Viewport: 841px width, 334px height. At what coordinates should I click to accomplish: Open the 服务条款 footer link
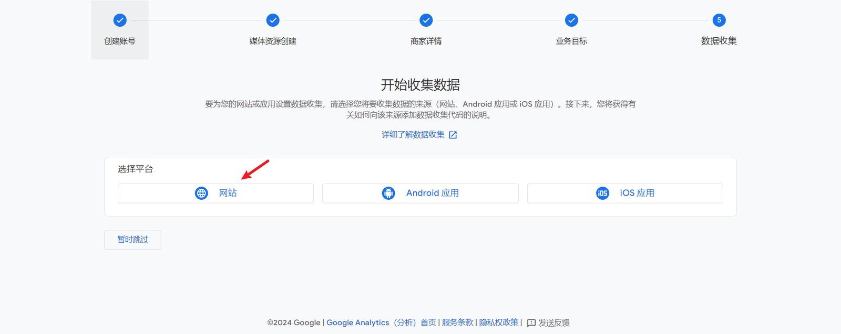457,322
